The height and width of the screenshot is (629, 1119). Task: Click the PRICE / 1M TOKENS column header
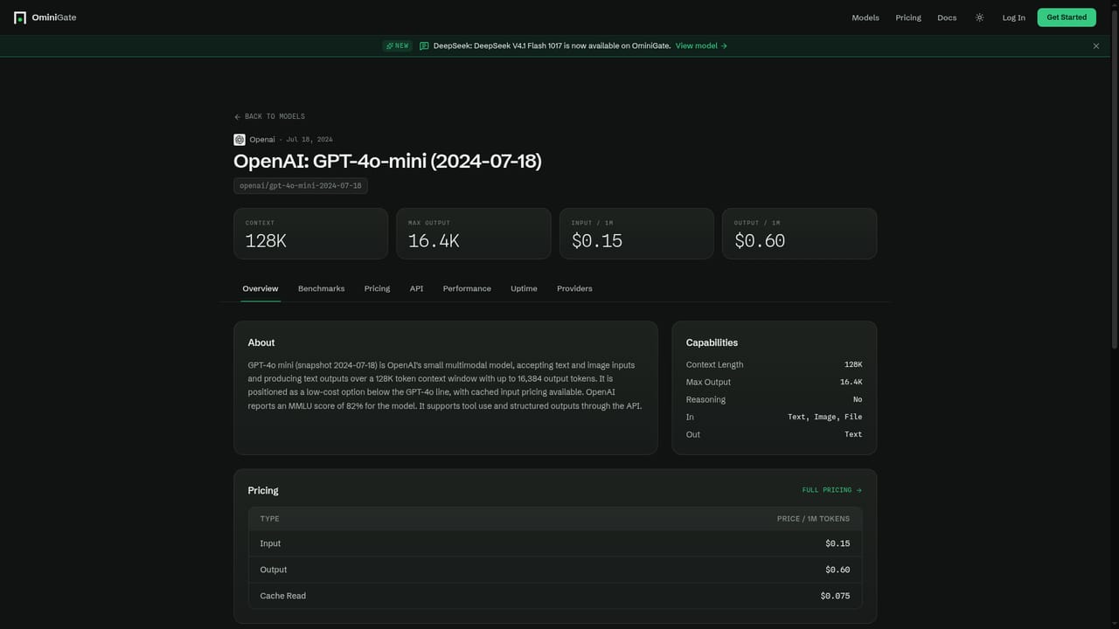(x=813, y=519)
